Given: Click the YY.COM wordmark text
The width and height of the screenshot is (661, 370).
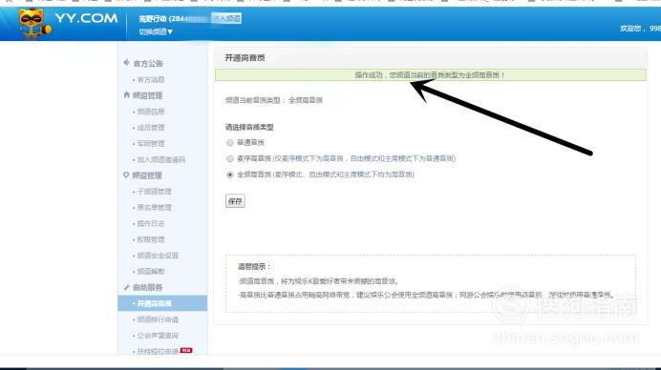Looking at the screenshot, I should 86,18.
